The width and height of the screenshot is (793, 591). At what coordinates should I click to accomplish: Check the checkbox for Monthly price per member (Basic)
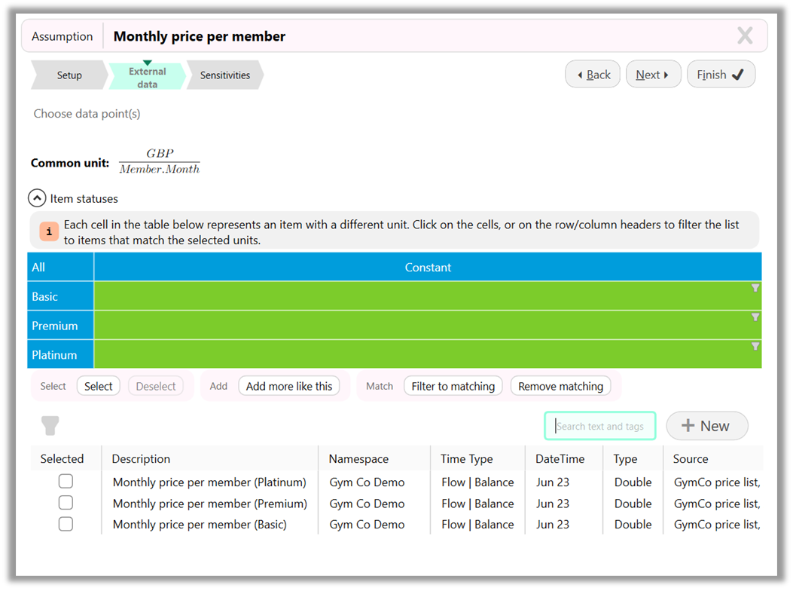coord(66,523)
